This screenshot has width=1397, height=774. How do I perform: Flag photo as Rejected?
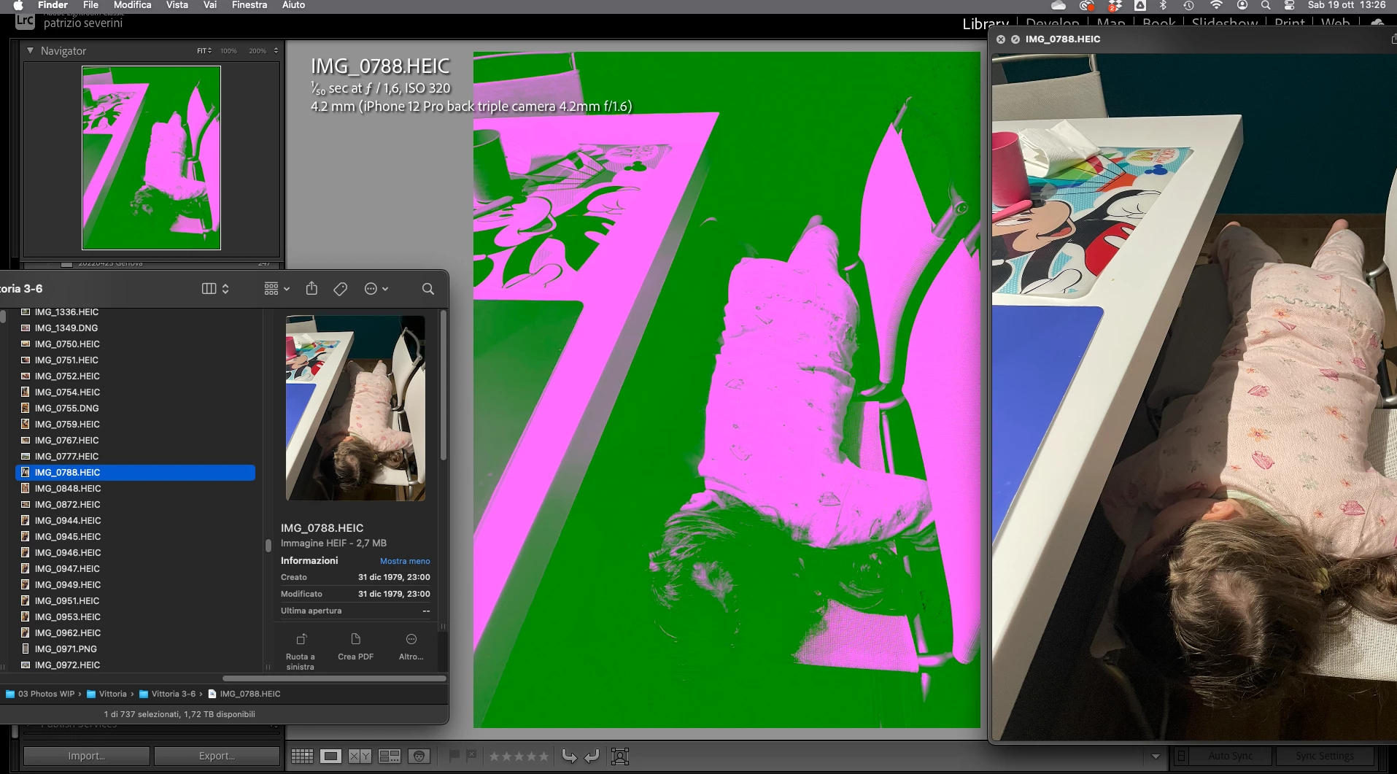click(x=471, y=756)
